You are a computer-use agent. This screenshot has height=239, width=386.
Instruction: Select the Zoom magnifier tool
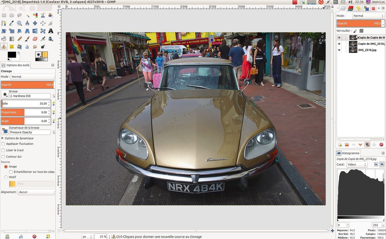click(x=20, y=23)
